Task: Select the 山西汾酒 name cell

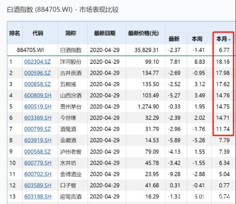Action: pos(71,95)
